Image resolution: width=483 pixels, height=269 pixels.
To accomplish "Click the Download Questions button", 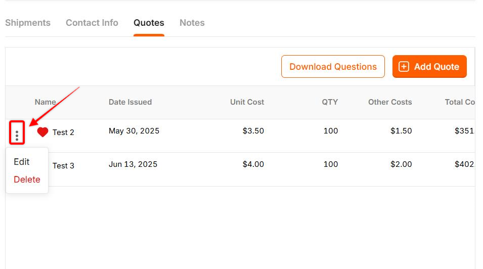I will point(333,67).
